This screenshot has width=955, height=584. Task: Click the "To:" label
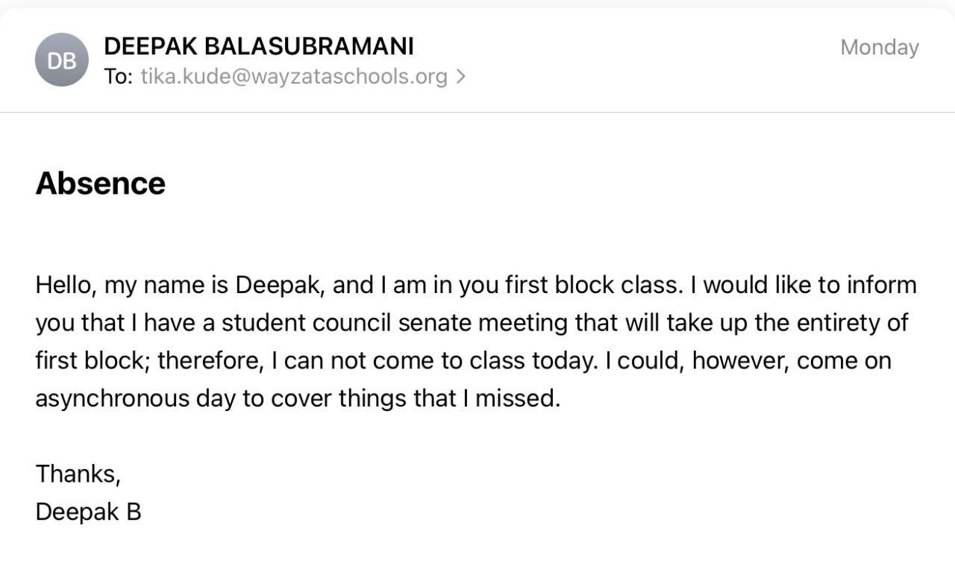coord(118,76)
